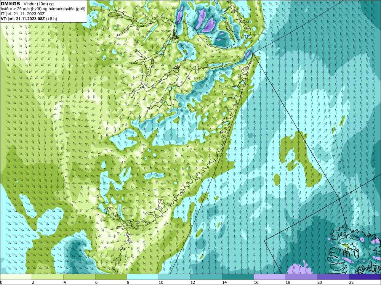Click the 20–22 m/s violet legend swatch
This screenshot has height=285, width=381.
click(333, 277)
